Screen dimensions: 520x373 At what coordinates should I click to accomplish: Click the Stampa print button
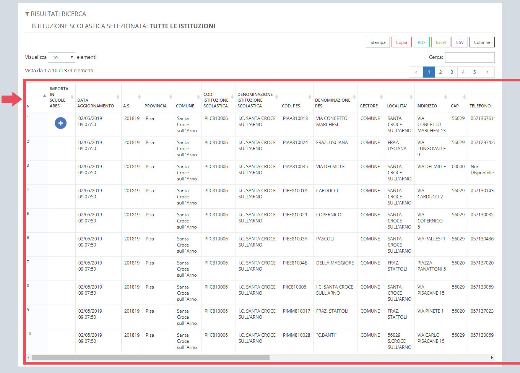[378, 42]
